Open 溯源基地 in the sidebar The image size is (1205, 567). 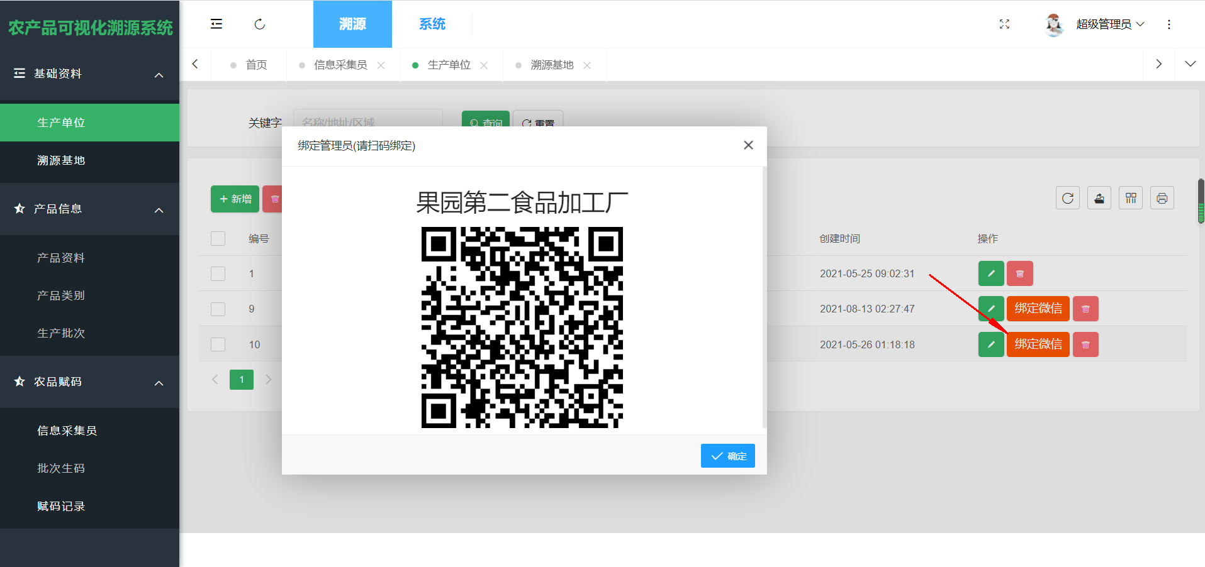(89, 160)
